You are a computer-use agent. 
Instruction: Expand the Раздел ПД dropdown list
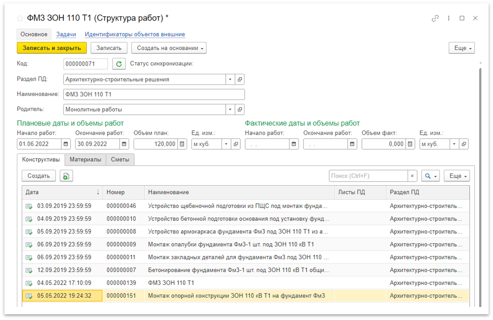tap(230, 79)
